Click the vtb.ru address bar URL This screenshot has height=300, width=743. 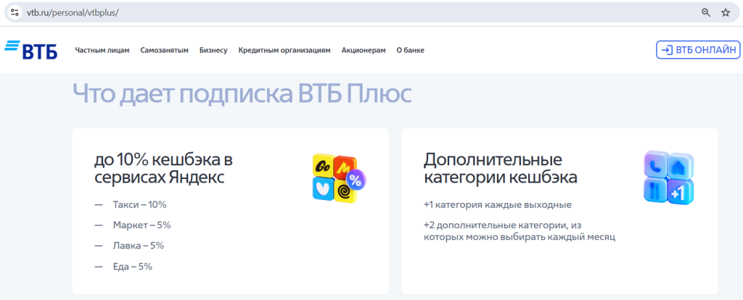(x=73, y=13)
